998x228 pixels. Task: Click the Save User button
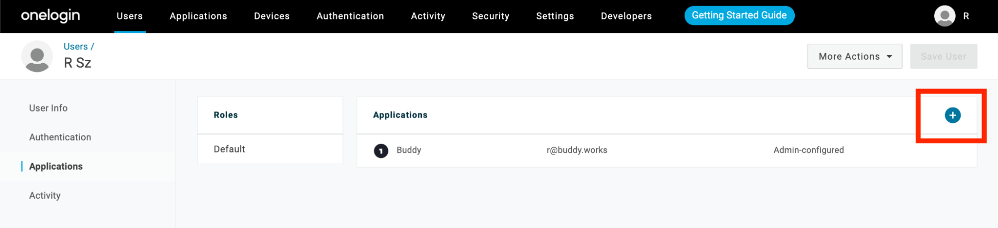click(943, 56)
